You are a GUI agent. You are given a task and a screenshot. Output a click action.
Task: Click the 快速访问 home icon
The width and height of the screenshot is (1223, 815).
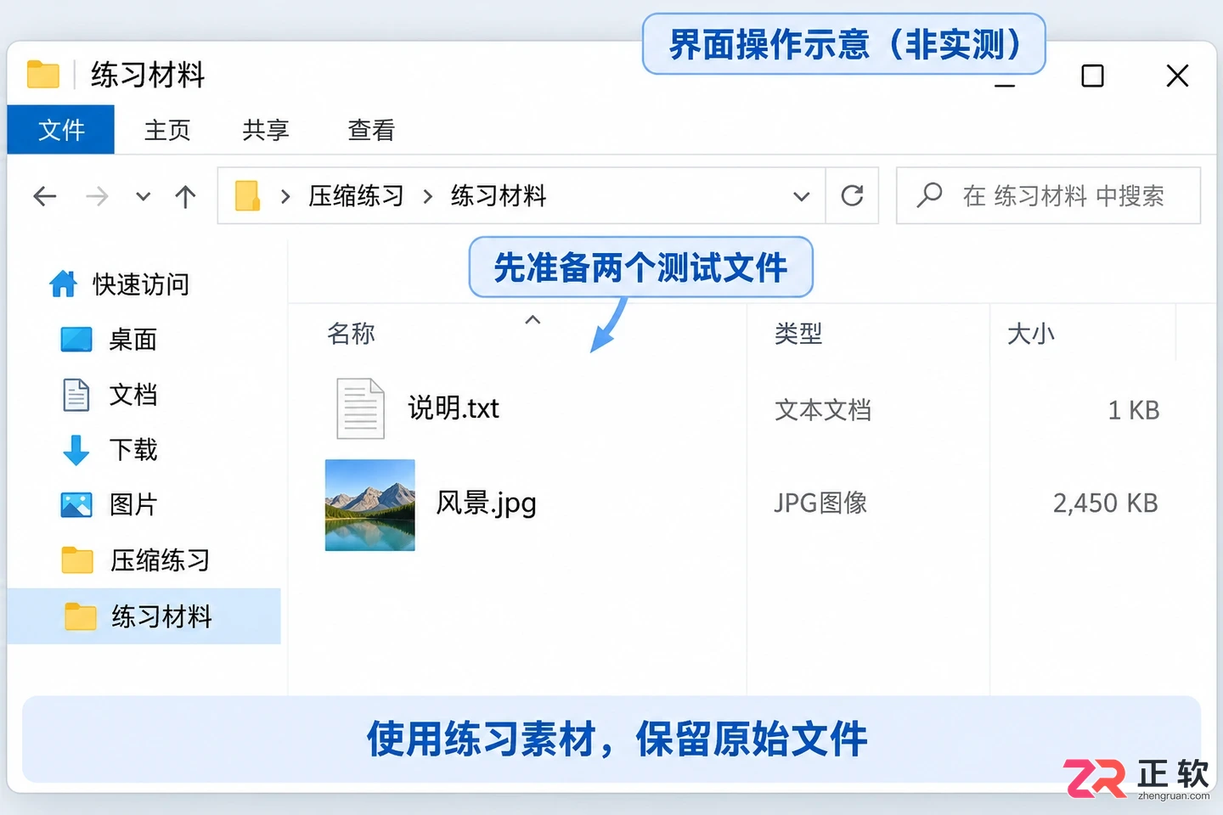63,284
